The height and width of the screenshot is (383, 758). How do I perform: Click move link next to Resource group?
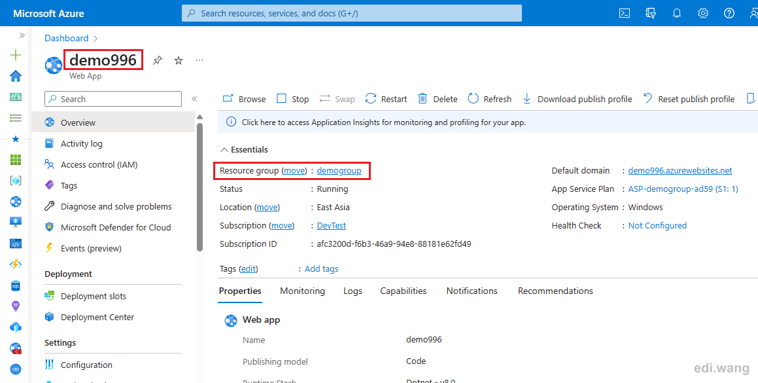point(294,170)
